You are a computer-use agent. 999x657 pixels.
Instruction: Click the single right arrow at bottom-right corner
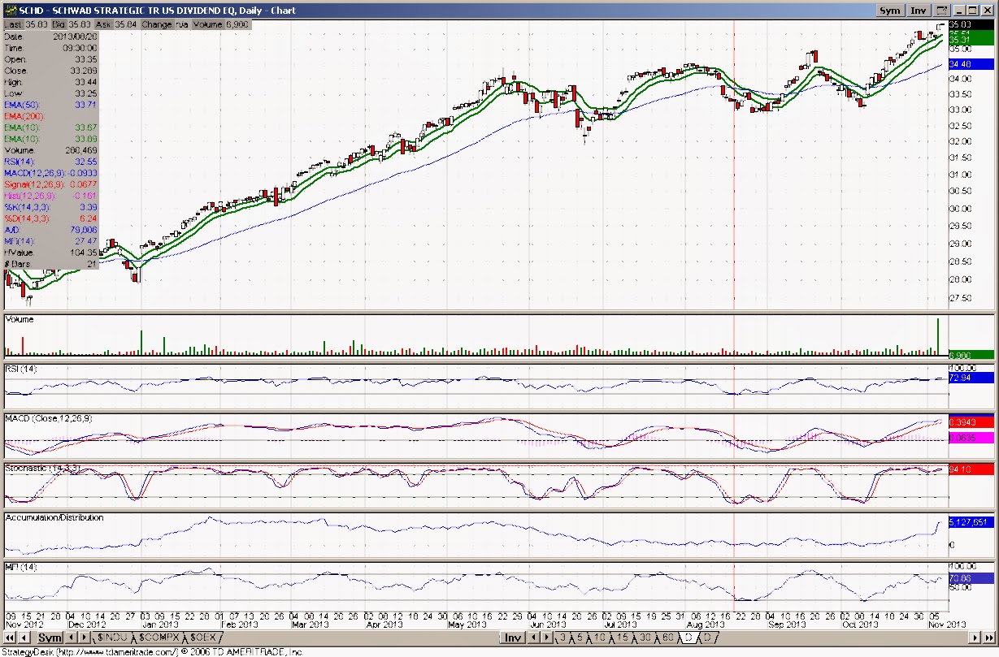[x=976, y=638]
